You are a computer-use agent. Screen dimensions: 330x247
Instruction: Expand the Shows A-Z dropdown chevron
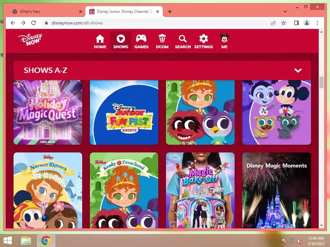point(298,70)
